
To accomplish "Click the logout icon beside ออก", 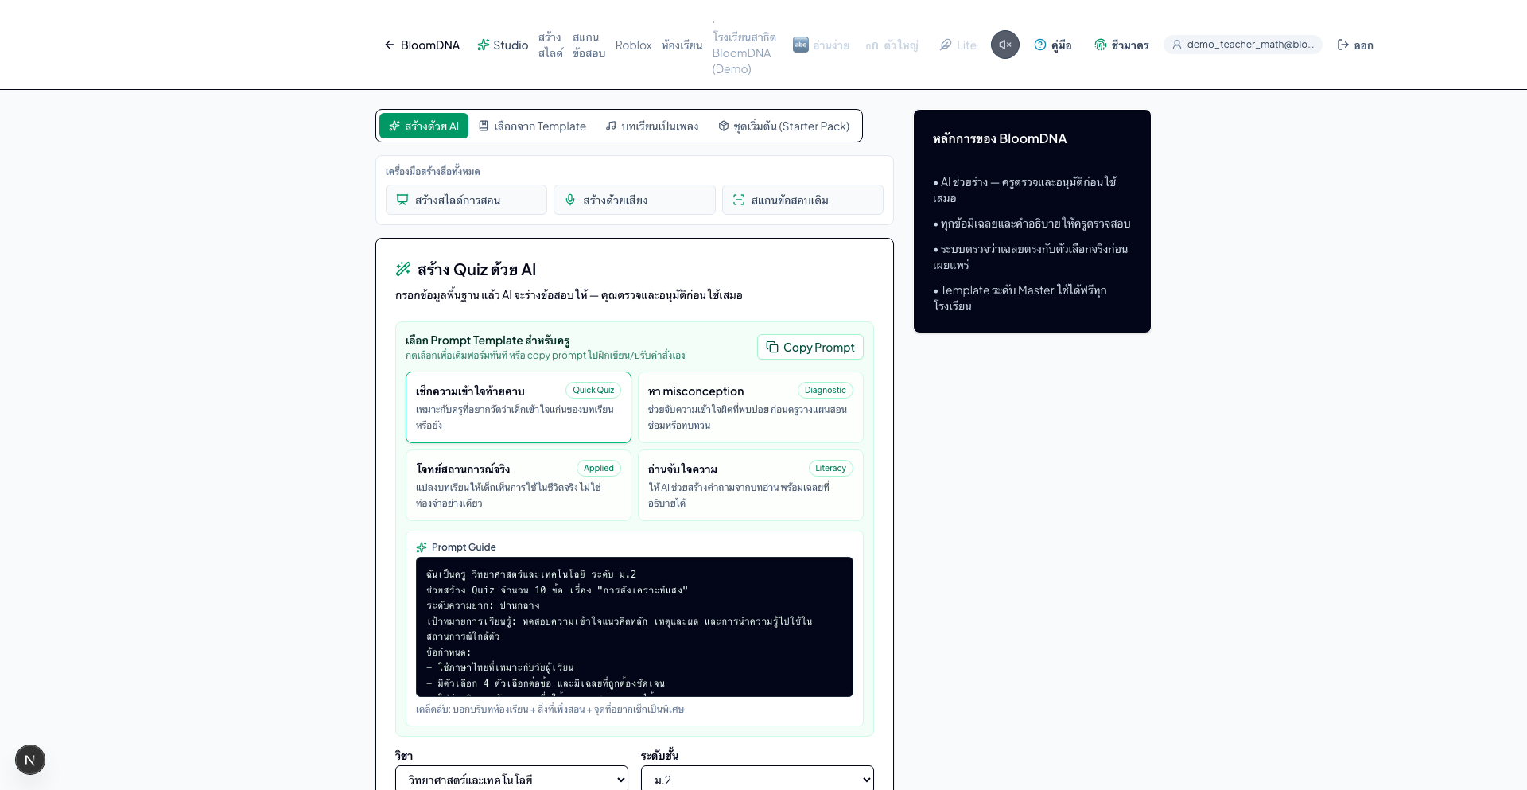I will pyautogui.click(x=1343, y=45).
